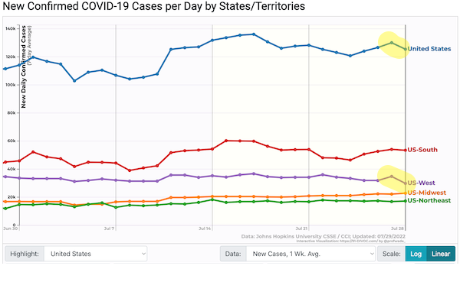Switch the scale to Log
This screenshot has width=460, height=295.
tap(416, 254)
